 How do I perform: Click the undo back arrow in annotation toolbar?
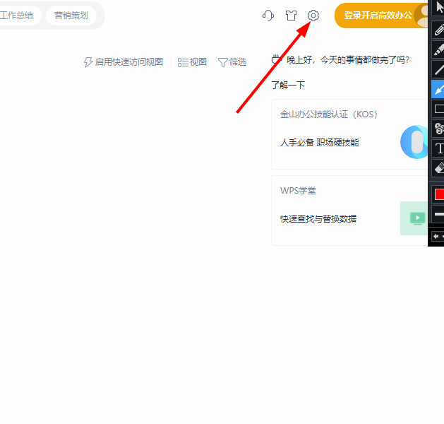pos(436,236)
